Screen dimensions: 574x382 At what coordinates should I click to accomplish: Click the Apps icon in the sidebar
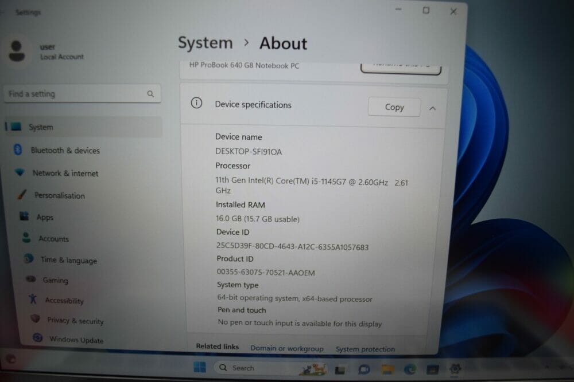coord(24,216)
